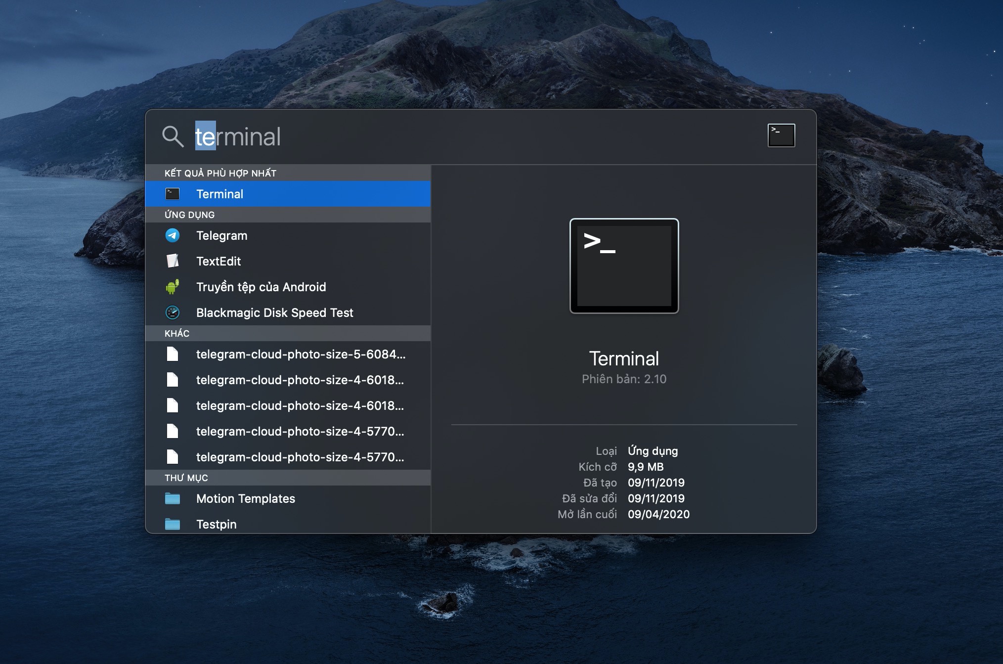This screenshot has width=1003, height=664.
Task: Click the Telegram paper plane icon
Action: coord(173,235)
